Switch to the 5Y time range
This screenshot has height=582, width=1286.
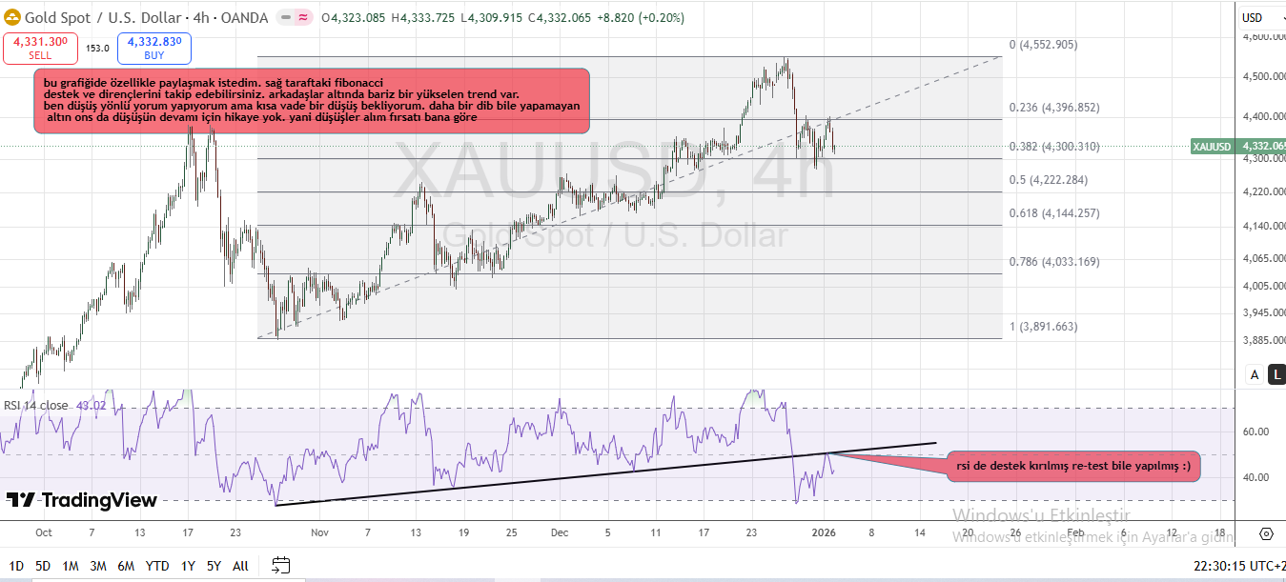[214, 566]
